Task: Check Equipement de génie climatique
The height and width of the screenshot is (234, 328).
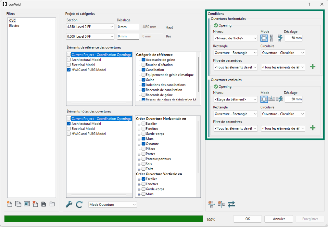Action: tap(144, 75)
